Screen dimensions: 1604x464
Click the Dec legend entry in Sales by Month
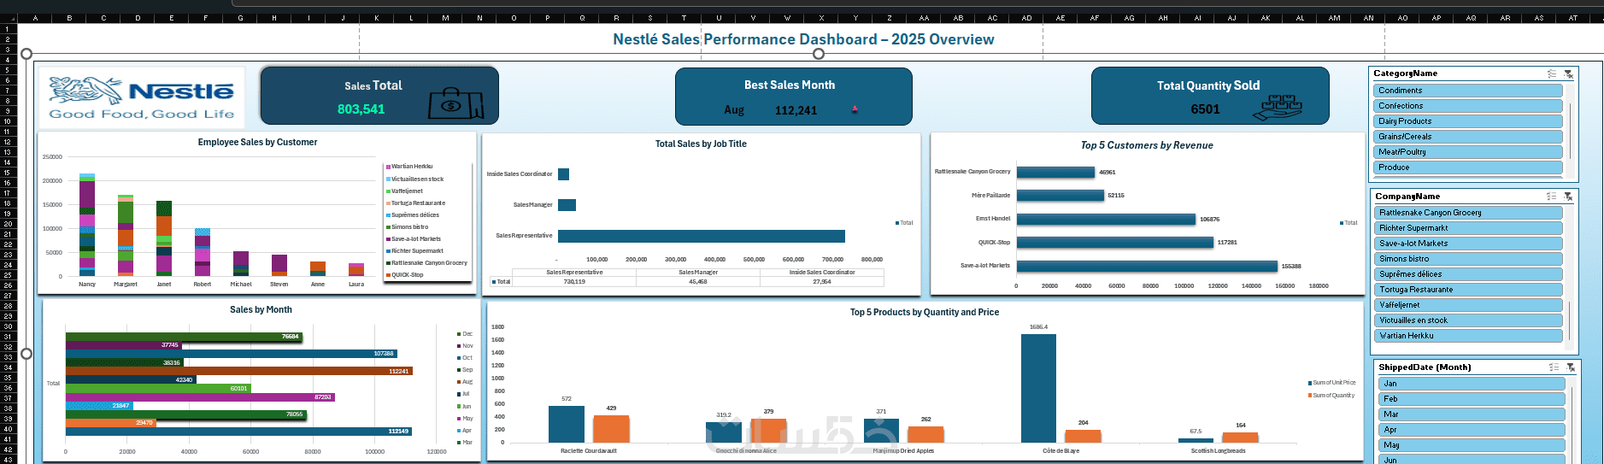coord(465,334)
